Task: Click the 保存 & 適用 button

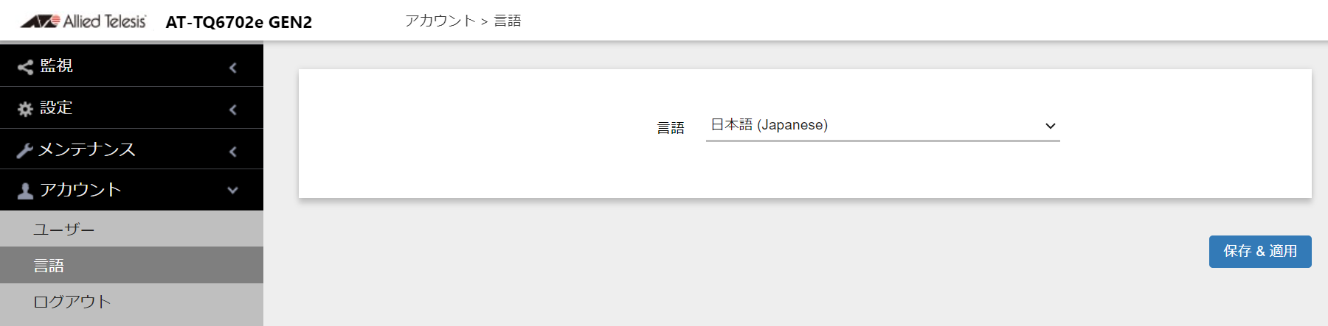Action: tap(1260, 252)
